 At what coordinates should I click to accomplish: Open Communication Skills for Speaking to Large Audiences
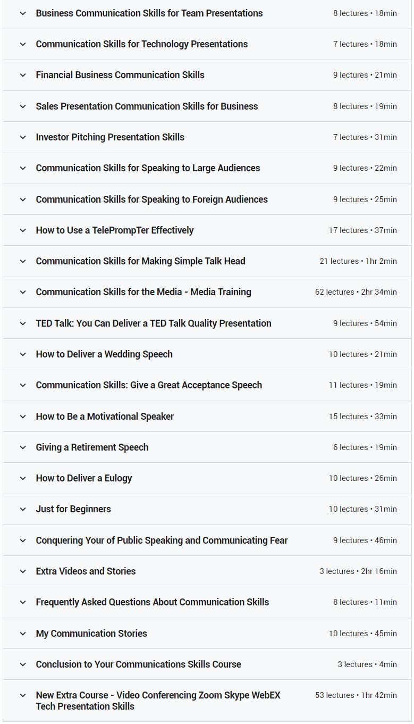pyautogui.click(x=148, y=168)
